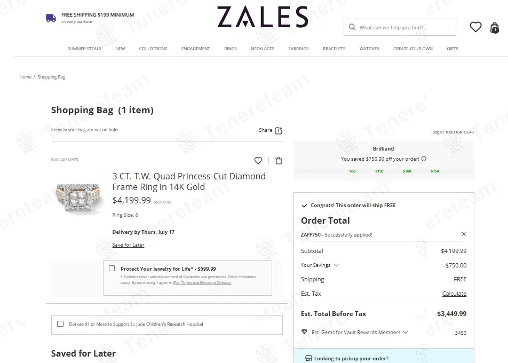Click the Save for Later link
Viewport: 508px width, 363px height.
click(x=128, y=244)
